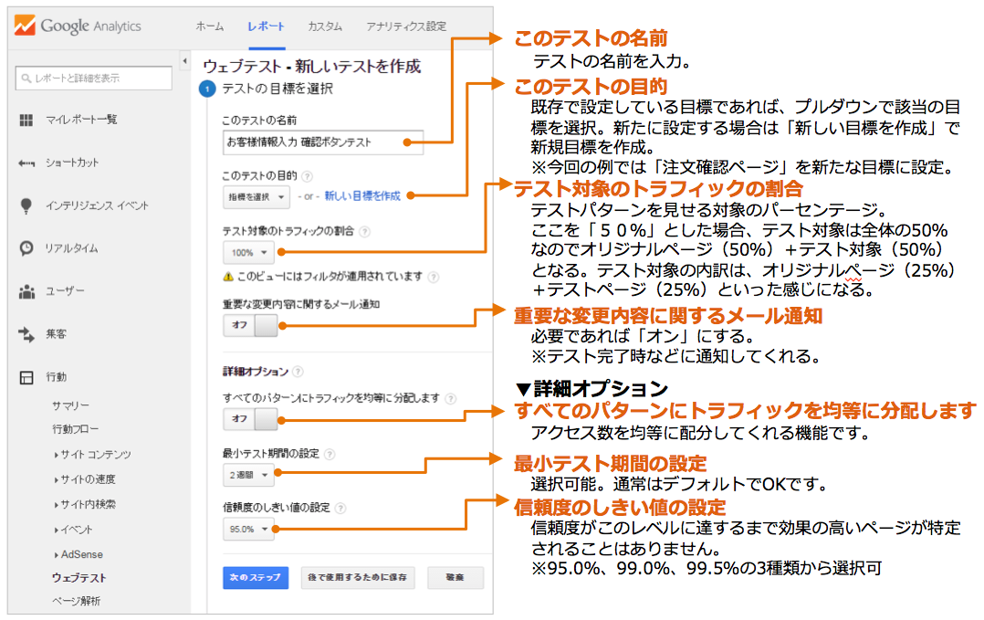This screenshot has width=984, height=620.
Task: Click the search magnifier icon
Action: (26, 79)
